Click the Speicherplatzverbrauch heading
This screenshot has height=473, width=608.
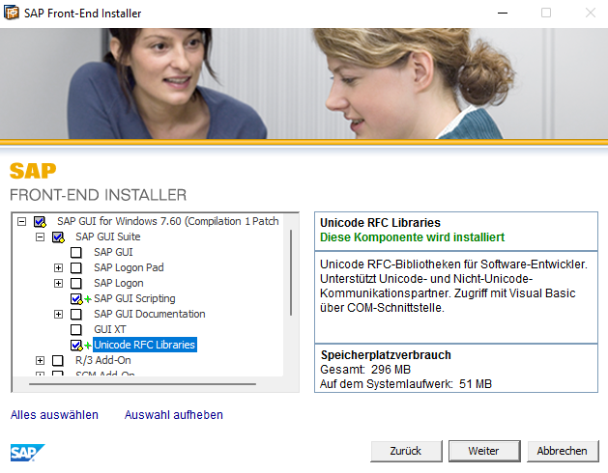(386, 355)
